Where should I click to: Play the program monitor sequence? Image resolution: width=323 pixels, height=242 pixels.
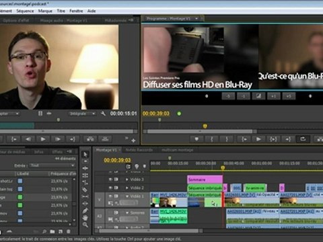click(x=258, y=139)
